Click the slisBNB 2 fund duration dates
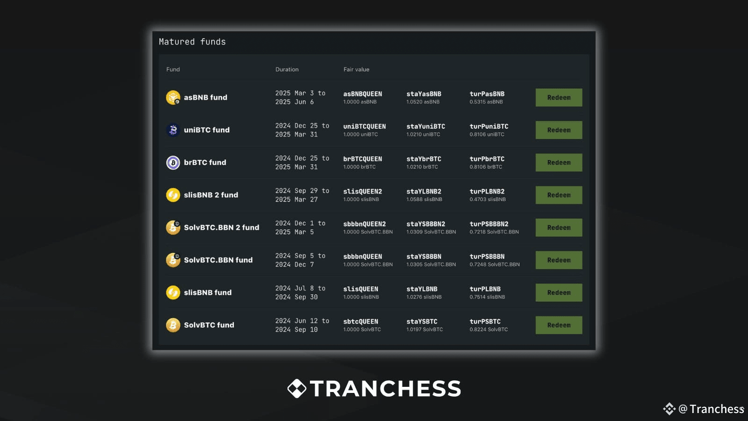The image size is (748, 421). [302, 195]
